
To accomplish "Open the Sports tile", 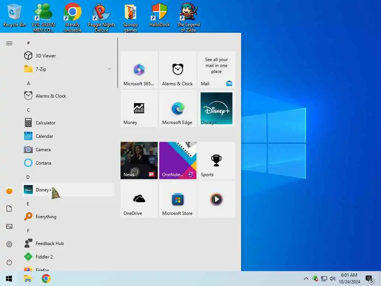I will click(x=217, y=161).
